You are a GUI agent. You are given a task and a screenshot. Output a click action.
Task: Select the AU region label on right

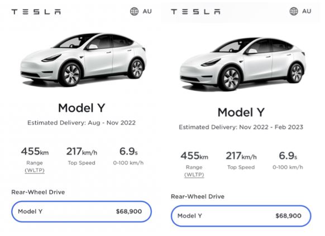click(x=307, y=11)
